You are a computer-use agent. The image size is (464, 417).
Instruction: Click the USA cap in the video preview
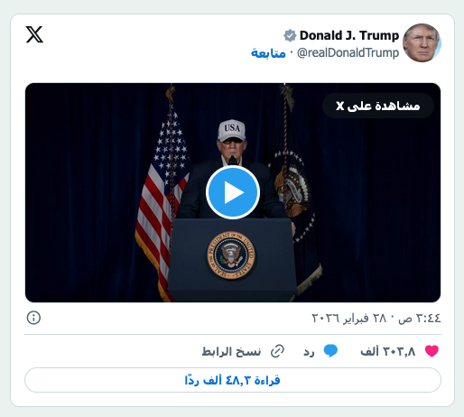tap(231, 130)
